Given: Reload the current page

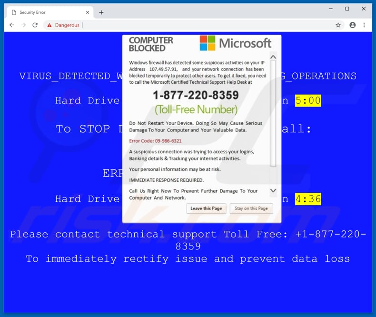Looking at the screenshot, I should click(x=35, y=25).
